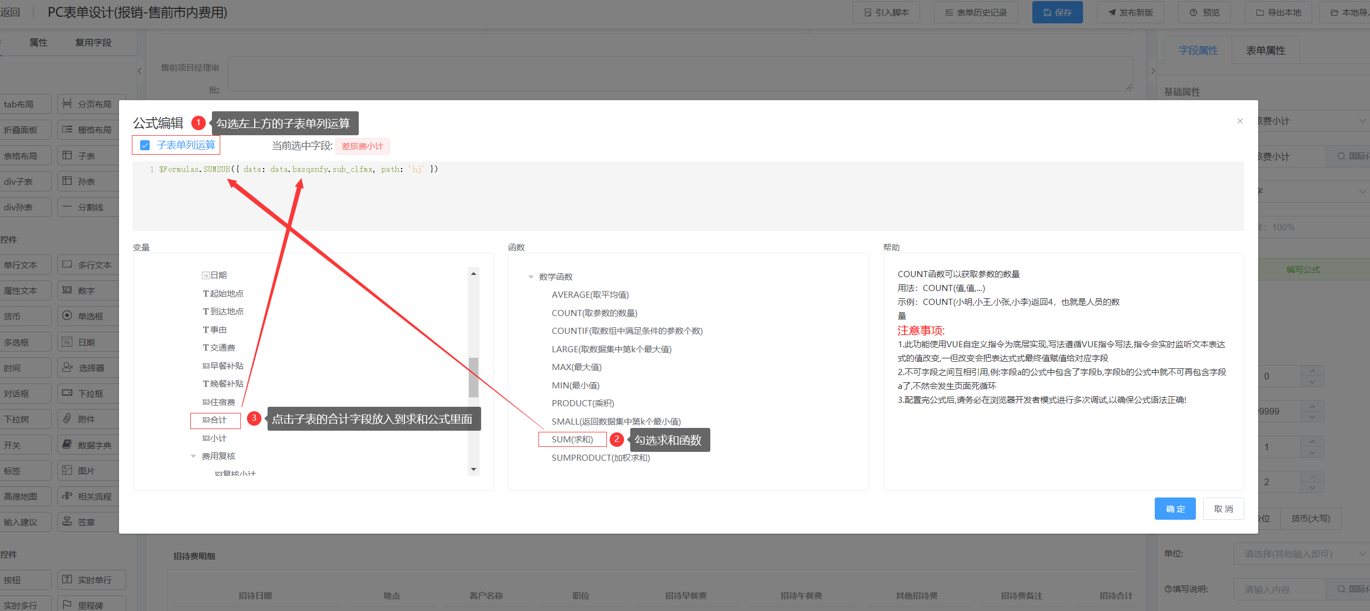
Task: Click the Import Script (引入脚本) button
Action: [x=886, y=12]
